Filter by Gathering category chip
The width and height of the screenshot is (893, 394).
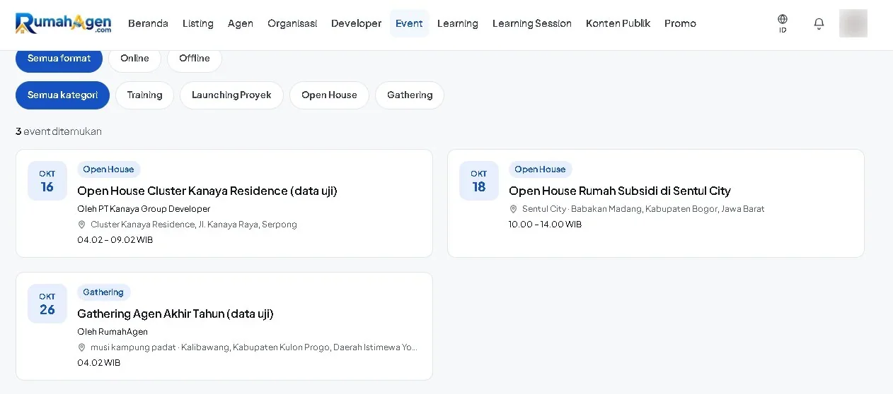410,95
